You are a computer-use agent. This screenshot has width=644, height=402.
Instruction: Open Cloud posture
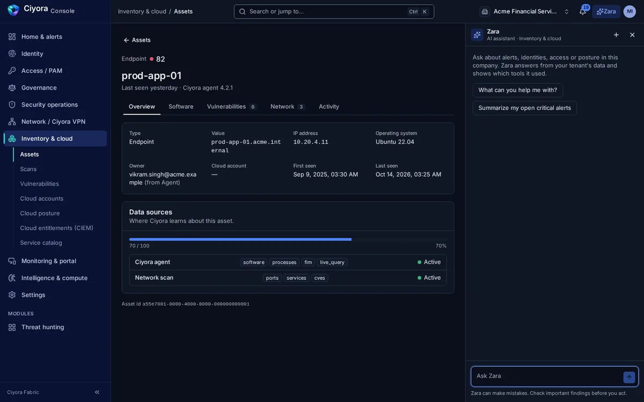[x=60, y=213]
